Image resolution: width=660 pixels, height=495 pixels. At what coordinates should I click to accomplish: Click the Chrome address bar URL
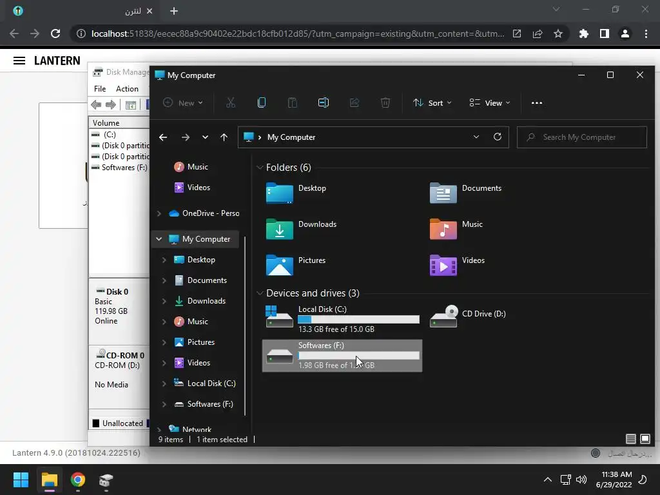(298, 34)
